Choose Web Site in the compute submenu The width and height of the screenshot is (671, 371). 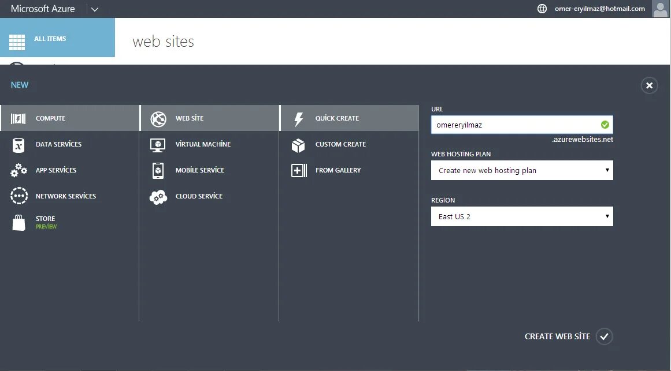click(210, 118)
